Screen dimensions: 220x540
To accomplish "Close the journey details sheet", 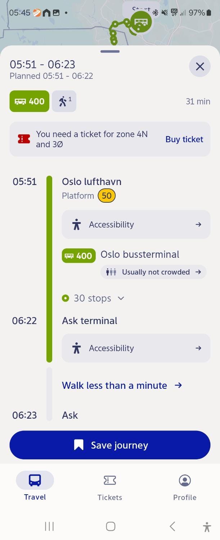I will click(200, 67).
